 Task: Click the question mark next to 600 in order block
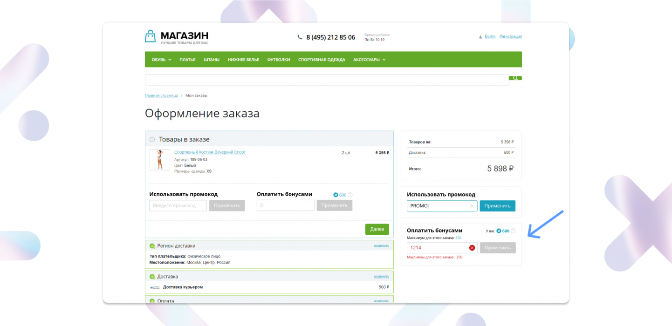tap(350, 195)
